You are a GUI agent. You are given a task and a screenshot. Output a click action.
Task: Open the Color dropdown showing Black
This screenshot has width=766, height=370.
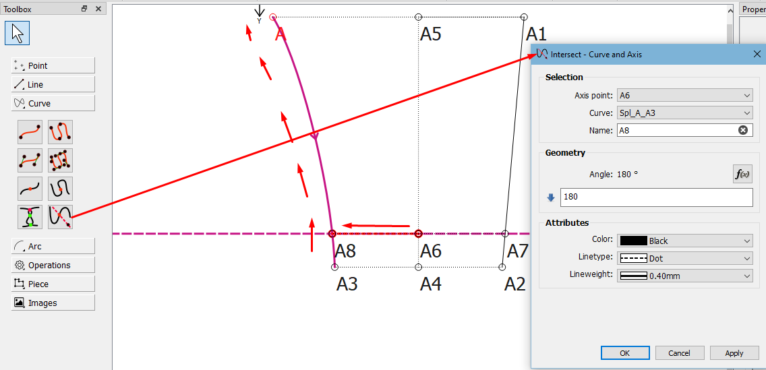[685, 241]
